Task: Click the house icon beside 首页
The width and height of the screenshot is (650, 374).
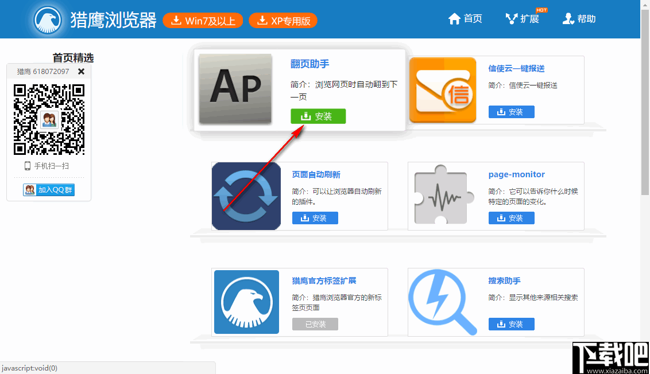Action: point(454,18)
